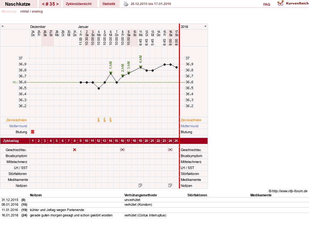The height and width of the screenshot is (245, 309).
Task: Click the left Blutung row label
Action: point(21,132)
